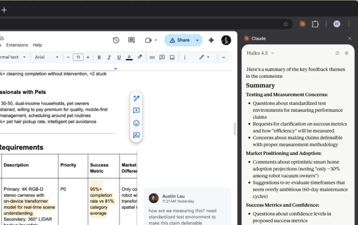Open the Share options dropdown arrow
Image resolution: width=358 pixels, height=225 pixels.
tap(198, 40)
